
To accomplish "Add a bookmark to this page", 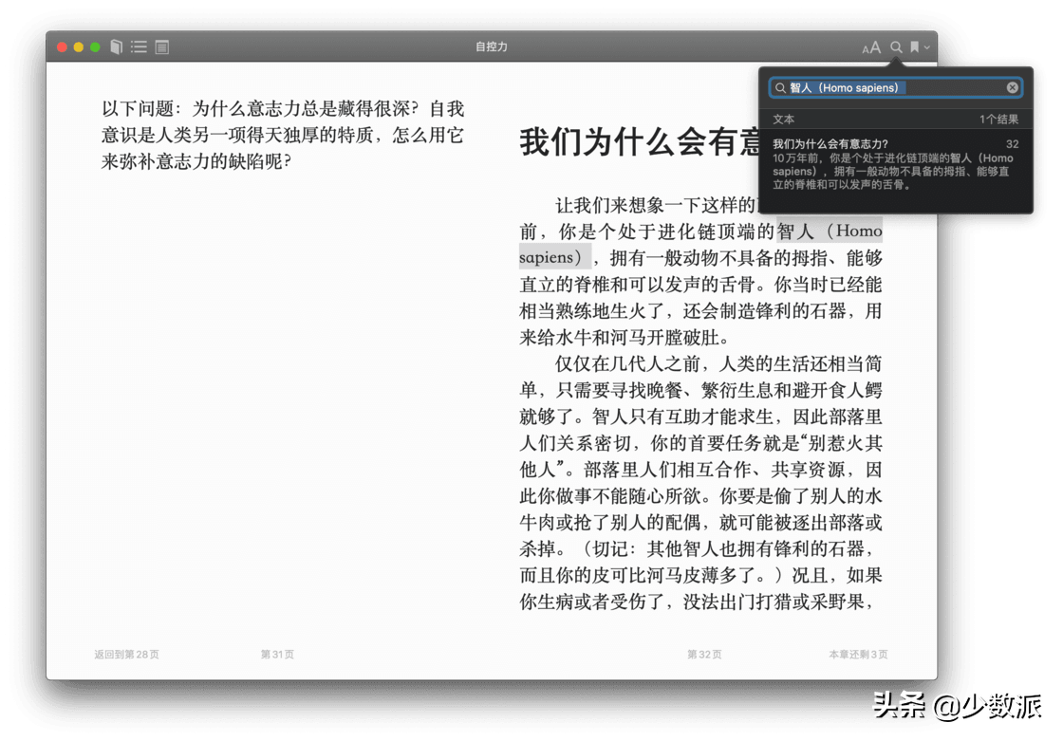I will pyautogui.click(x=915, y=46).
